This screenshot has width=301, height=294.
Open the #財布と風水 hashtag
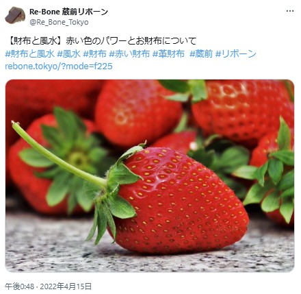click(x=29, y=54)
